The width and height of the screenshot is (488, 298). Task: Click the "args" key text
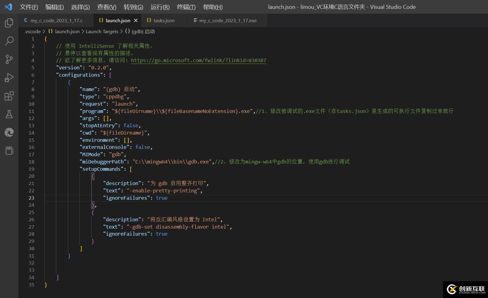88,118
